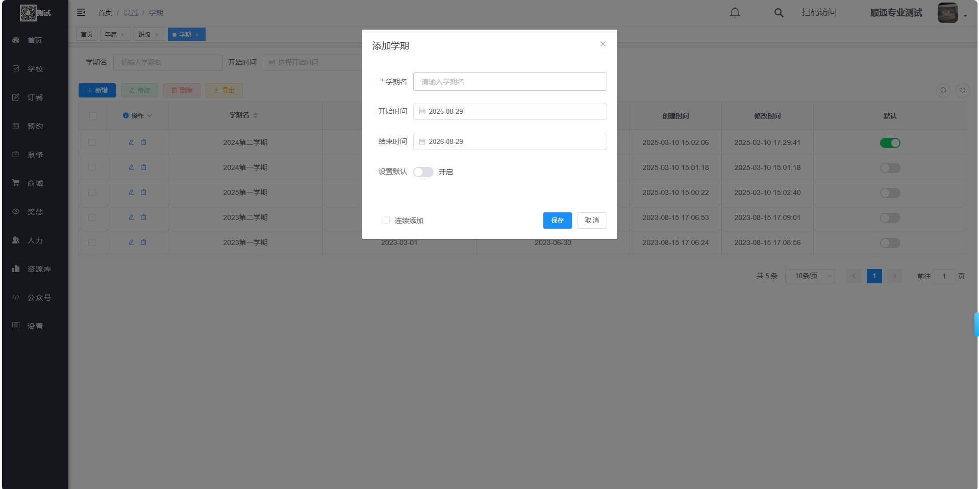Toggle default switch for 2025第一学期 row
979x489 pixels.
coord(890,193)
